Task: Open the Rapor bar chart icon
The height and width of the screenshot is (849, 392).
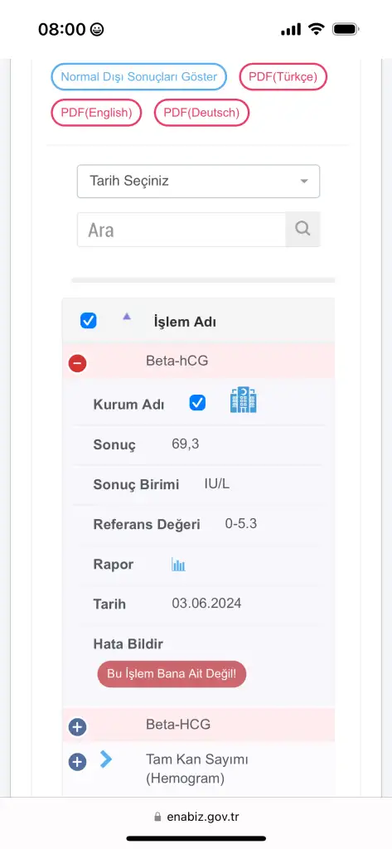Action: 178,565
